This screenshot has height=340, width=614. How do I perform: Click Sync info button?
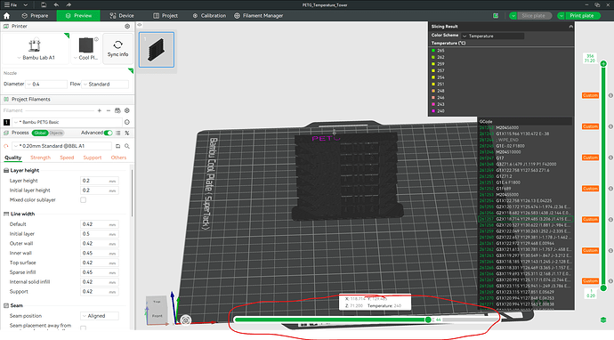coord(117,49)
